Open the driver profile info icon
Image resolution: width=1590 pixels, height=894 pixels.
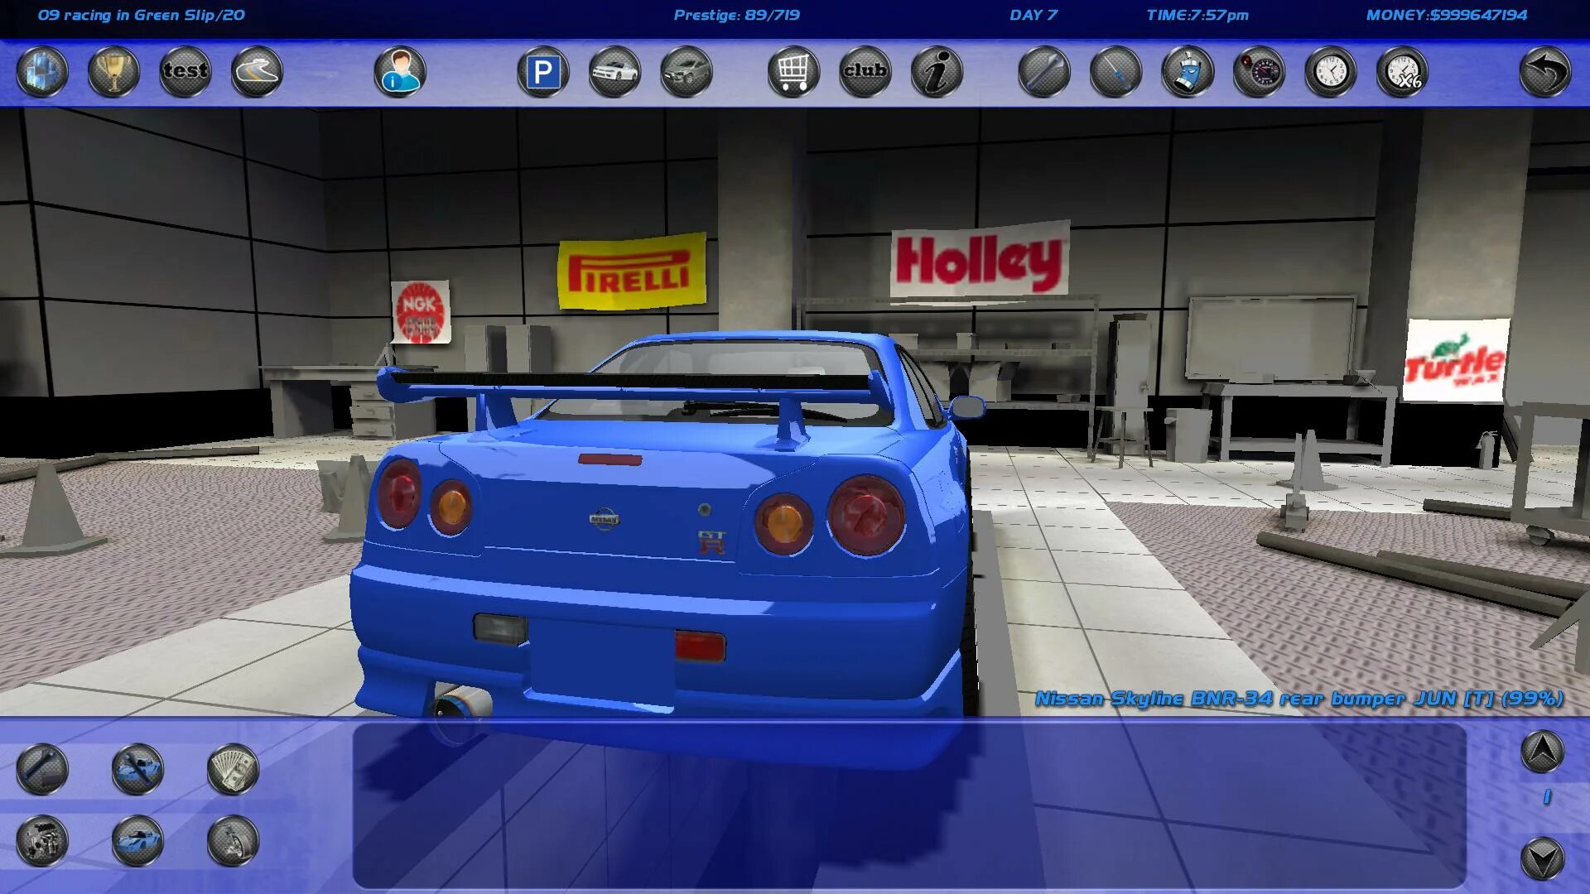pos(400,72)
